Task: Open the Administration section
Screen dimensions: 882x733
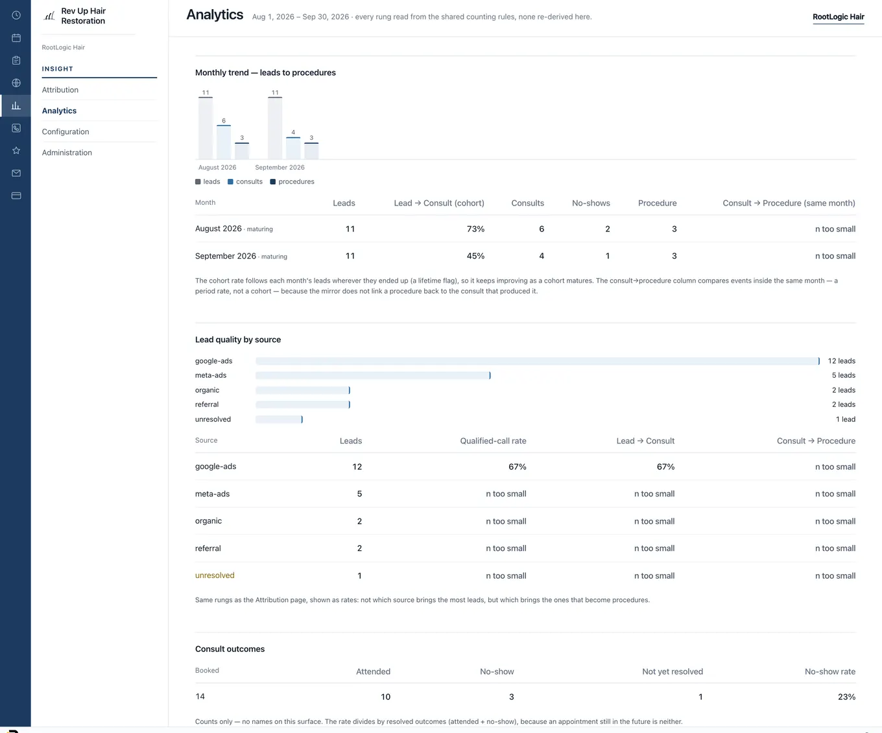Action: click(67, 152)
